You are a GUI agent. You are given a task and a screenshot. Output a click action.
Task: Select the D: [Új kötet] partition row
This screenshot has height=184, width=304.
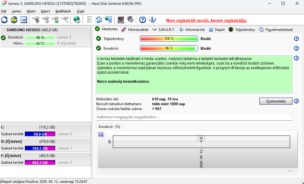[46, 145]
